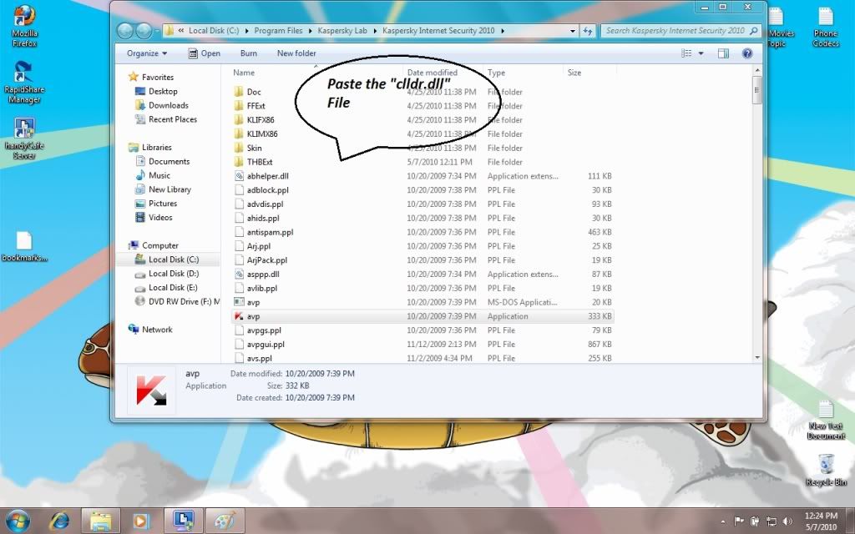Sort by Name column header

tap(244, 73)
